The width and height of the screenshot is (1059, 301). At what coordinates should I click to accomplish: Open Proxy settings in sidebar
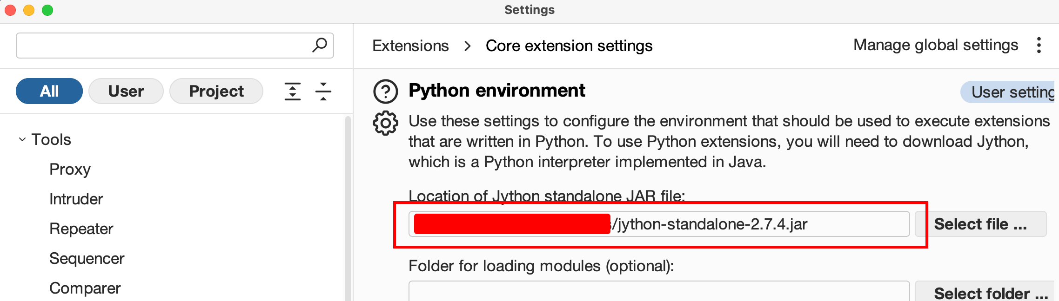click(x=70, y=169)
